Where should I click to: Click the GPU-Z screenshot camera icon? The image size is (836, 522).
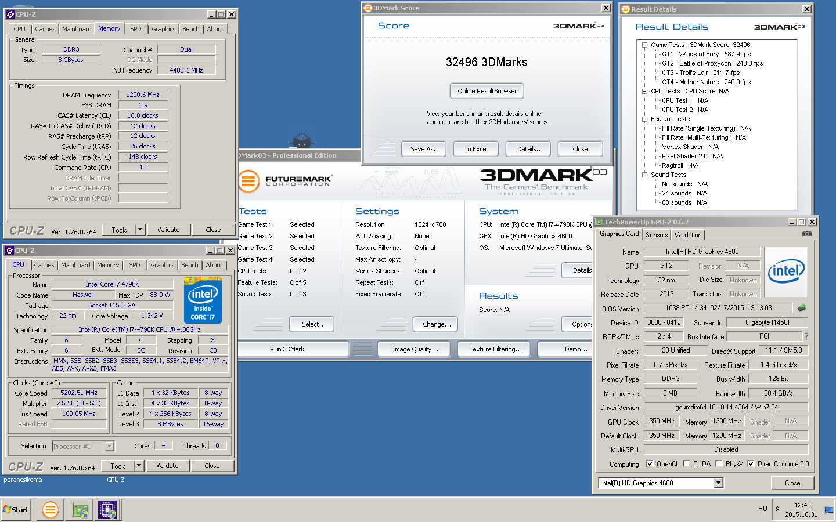(x=806, y=234)
